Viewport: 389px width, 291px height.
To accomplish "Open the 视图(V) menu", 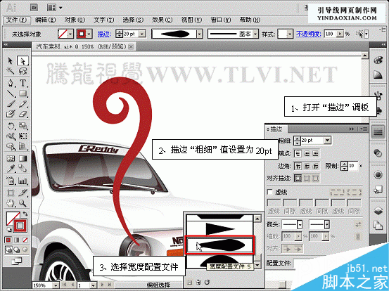I will click(x=191, y=20).
